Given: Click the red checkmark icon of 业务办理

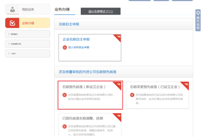Looking at the screenshot, I should [x=12, y=23].
